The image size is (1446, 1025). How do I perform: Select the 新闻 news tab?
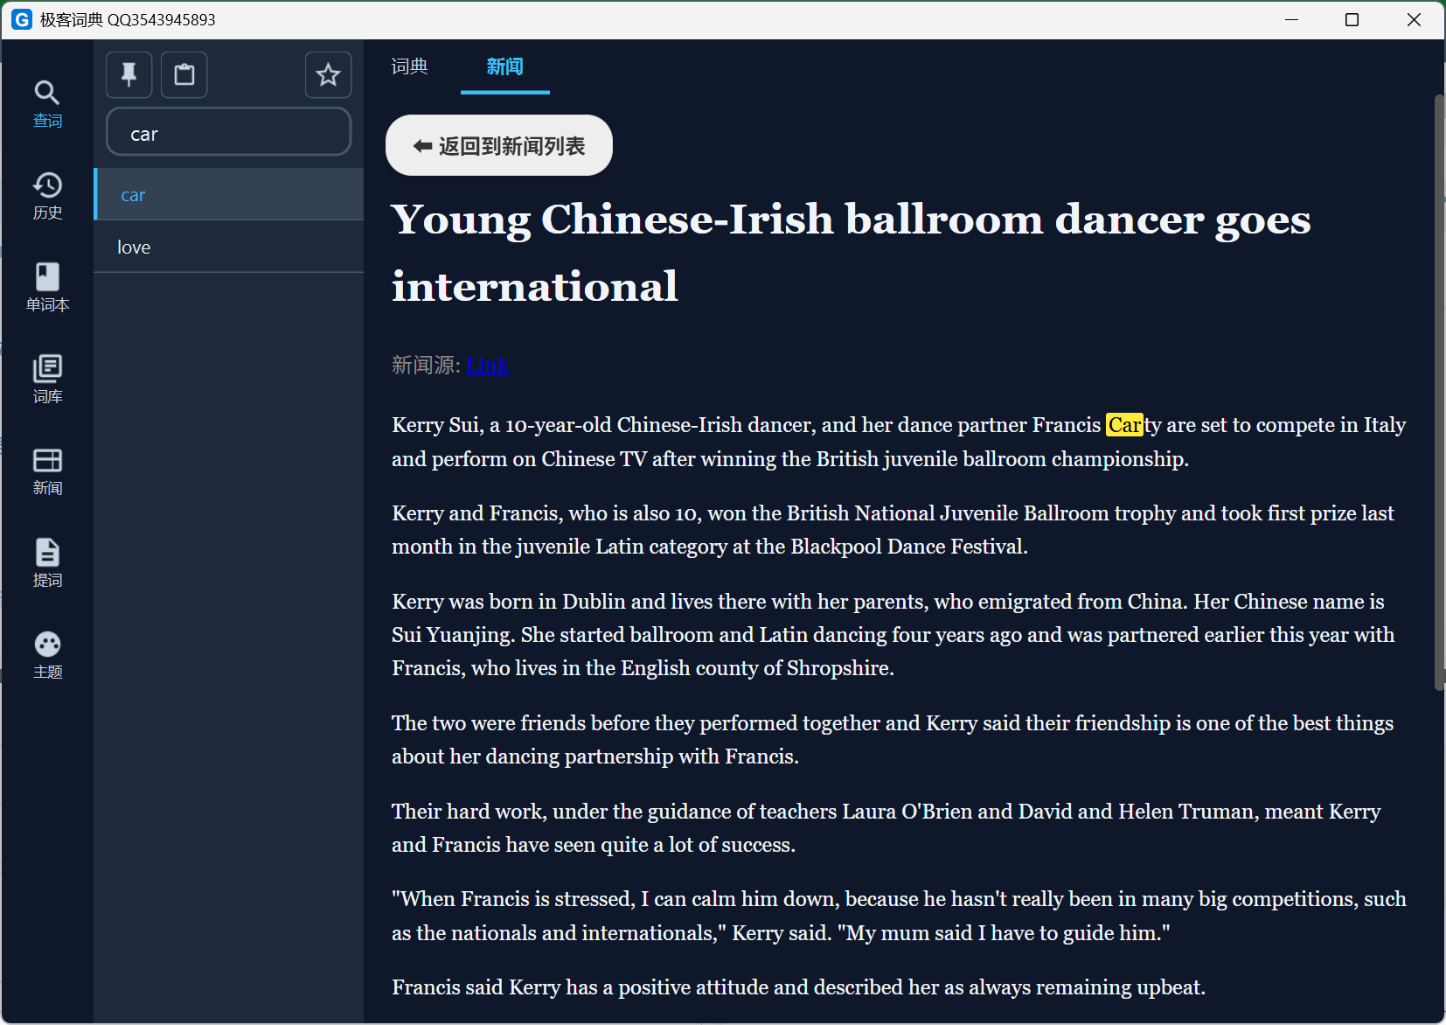tap(504, 66)
